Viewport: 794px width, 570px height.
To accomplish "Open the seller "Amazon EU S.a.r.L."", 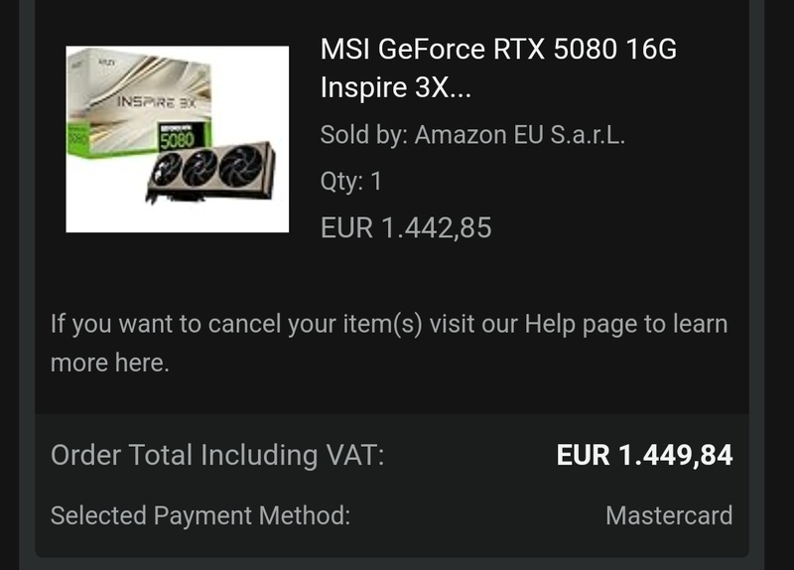I will [519, 135].
